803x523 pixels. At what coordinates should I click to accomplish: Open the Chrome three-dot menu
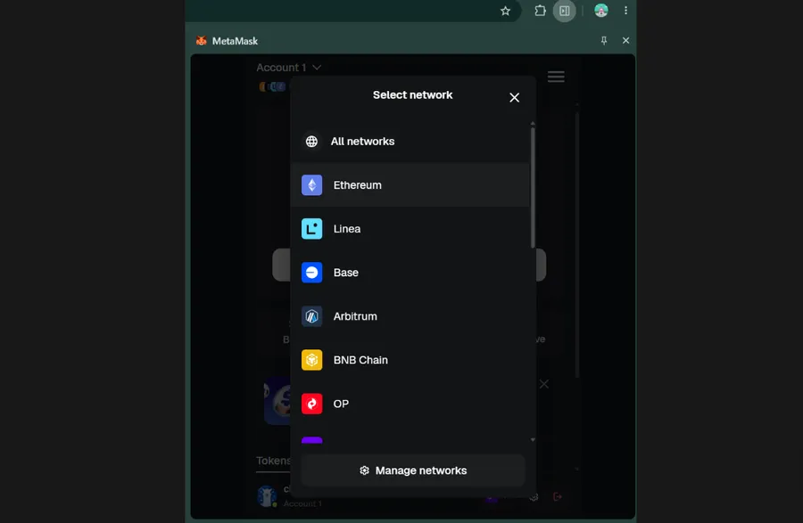(x=625, y=11)
